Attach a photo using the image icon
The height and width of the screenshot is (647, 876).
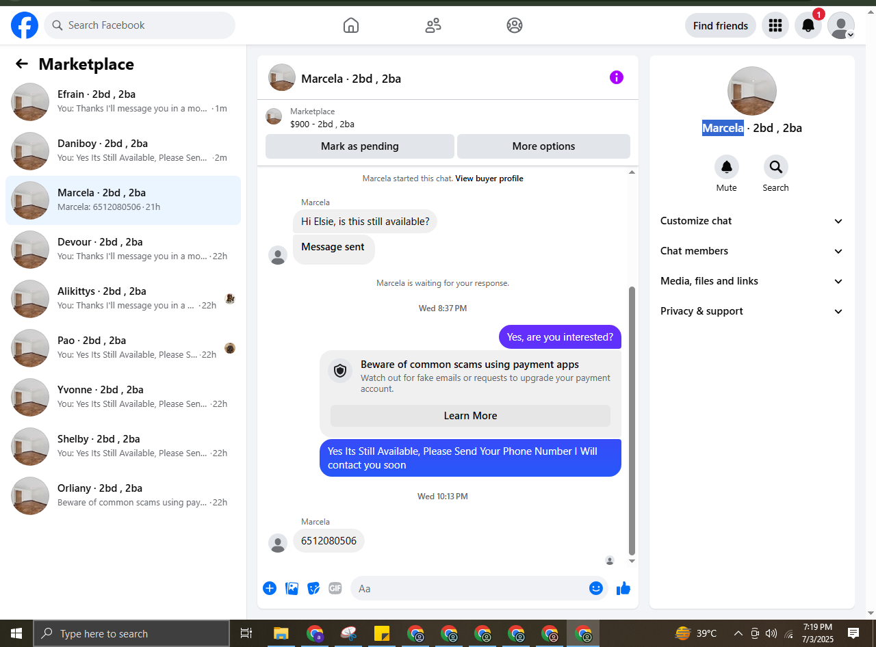[292, 588]
